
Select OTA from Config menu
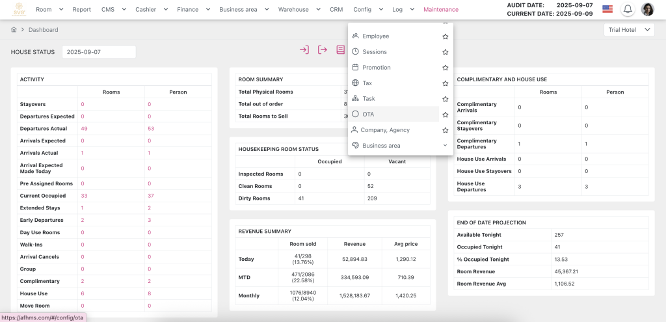point(368,114)
